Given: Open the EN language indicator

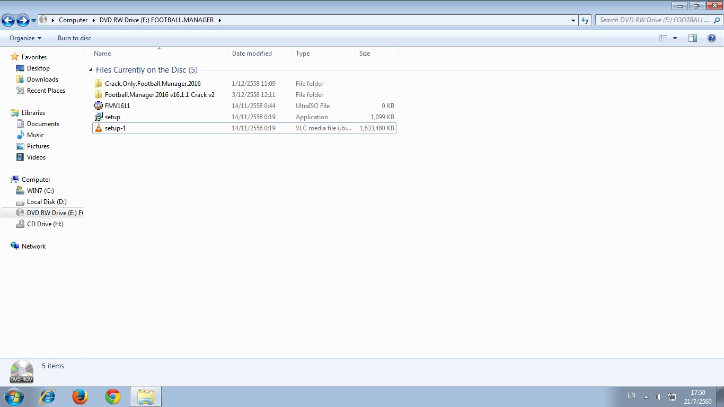Looking at the screenshot, I should coord(631,395).
